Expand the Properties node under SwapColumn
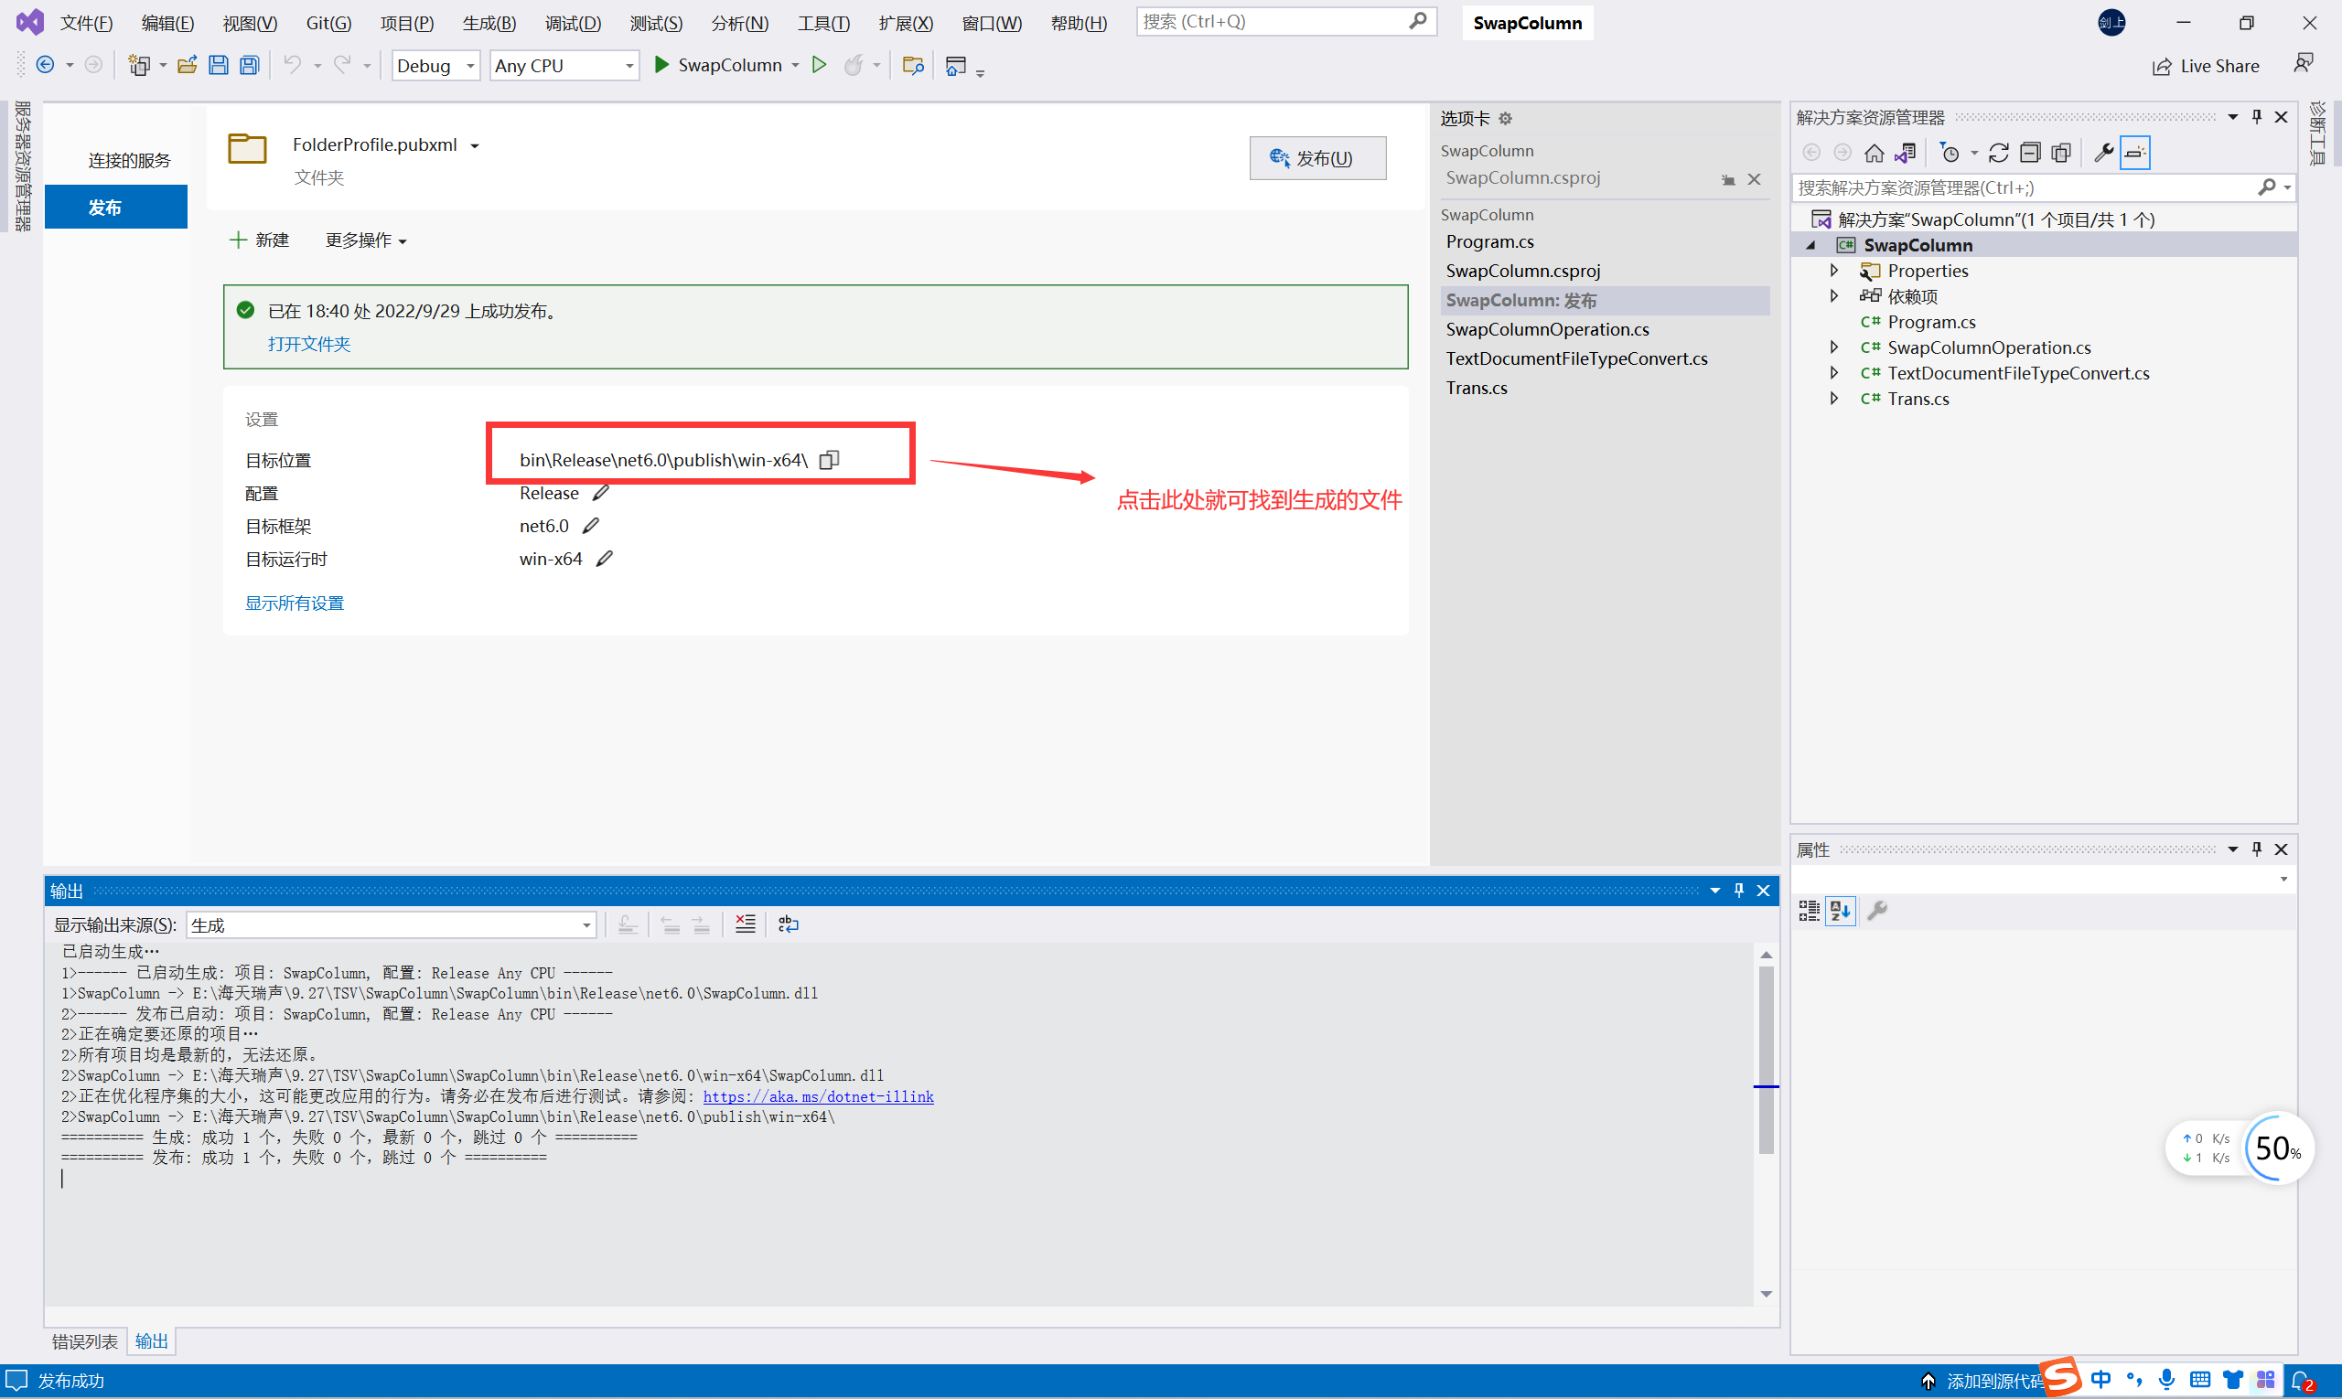 pyautogui.click(x=1833, y=271)
